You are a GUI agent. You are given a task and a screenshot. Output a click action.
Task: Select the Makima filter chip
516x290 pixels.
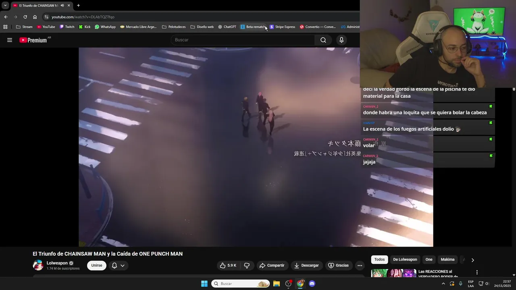tap(447, 260)
